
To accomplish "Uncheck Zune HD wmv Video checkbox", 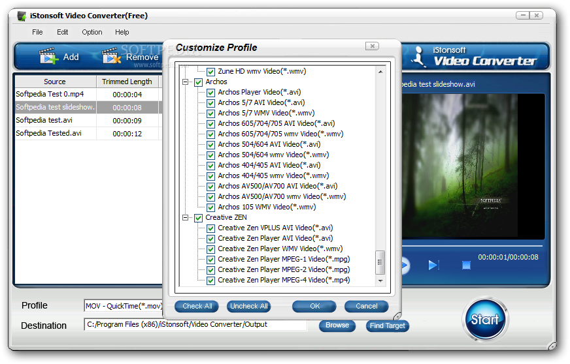I will (x=211, y=72).
